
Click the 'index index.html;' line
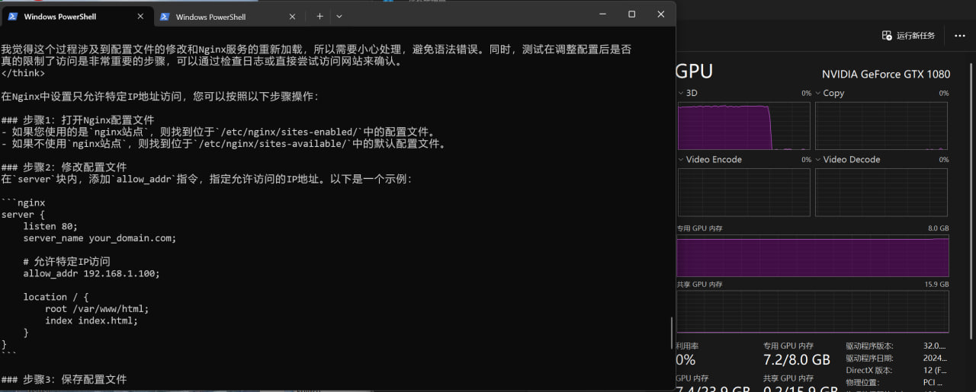[x=91, y=320]
